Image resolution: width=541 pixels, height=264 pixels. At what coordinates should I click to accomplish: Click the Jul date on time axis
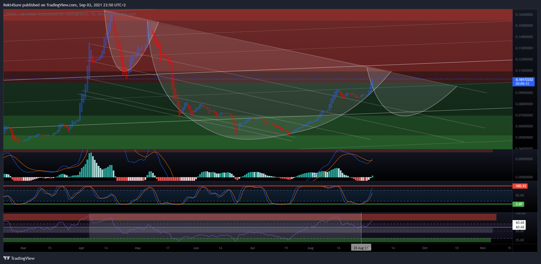[252, 248]
